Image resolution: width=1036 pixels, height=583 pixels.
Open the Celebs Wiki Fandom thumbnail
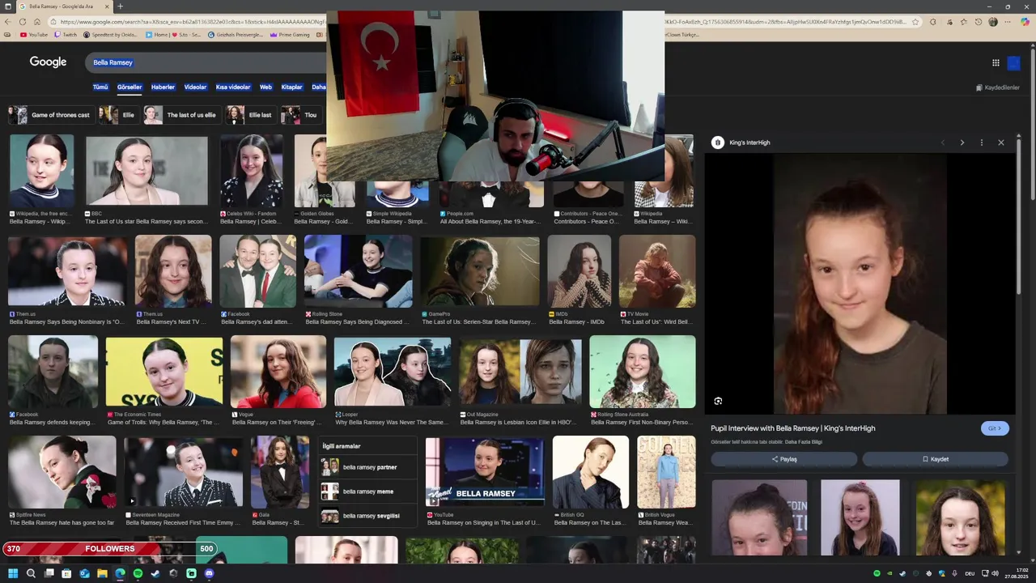252,170
